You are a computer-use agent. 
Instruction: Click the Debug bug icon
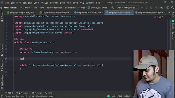[x=147, y=8]
